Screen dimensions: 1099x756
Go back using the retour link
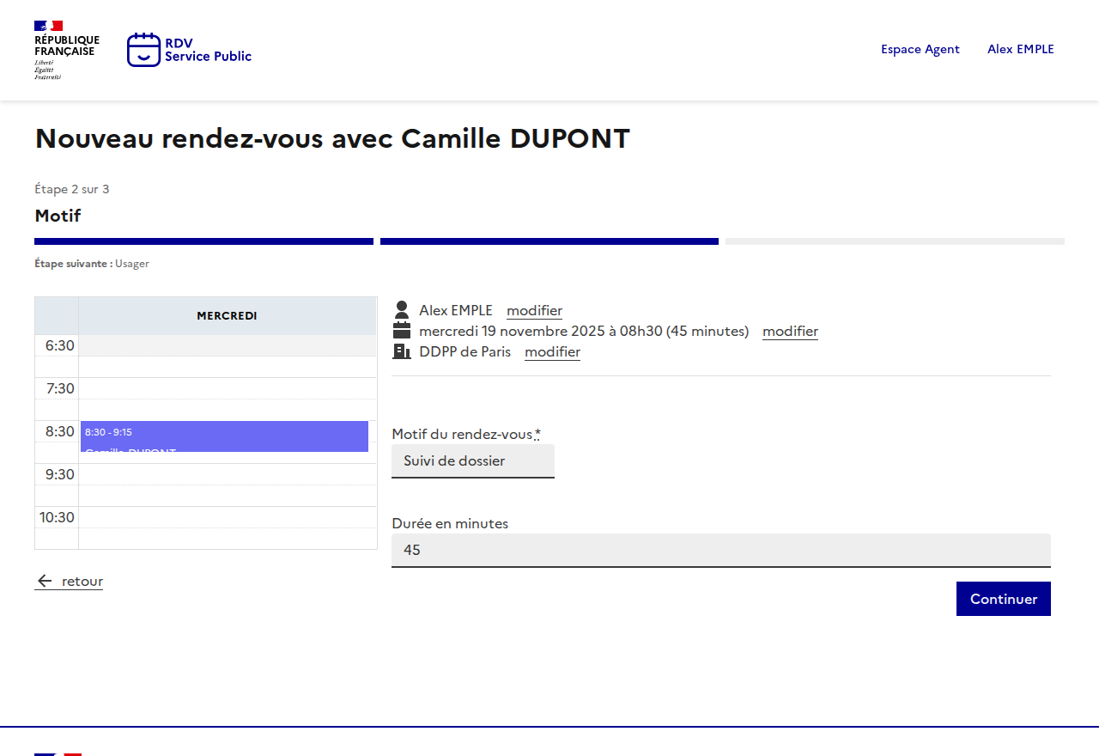82,582
